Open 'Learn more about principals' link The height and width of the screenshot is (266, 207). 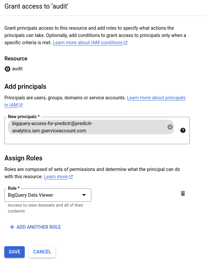pyautogui.click(x=156, y=98)
